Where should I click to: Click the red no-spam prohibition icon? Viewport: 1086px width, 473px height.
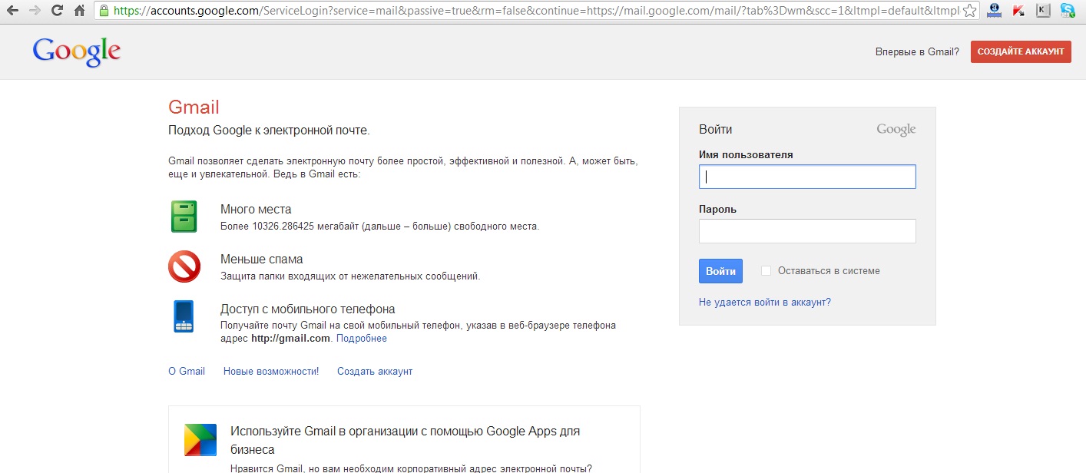click(184, 266)
